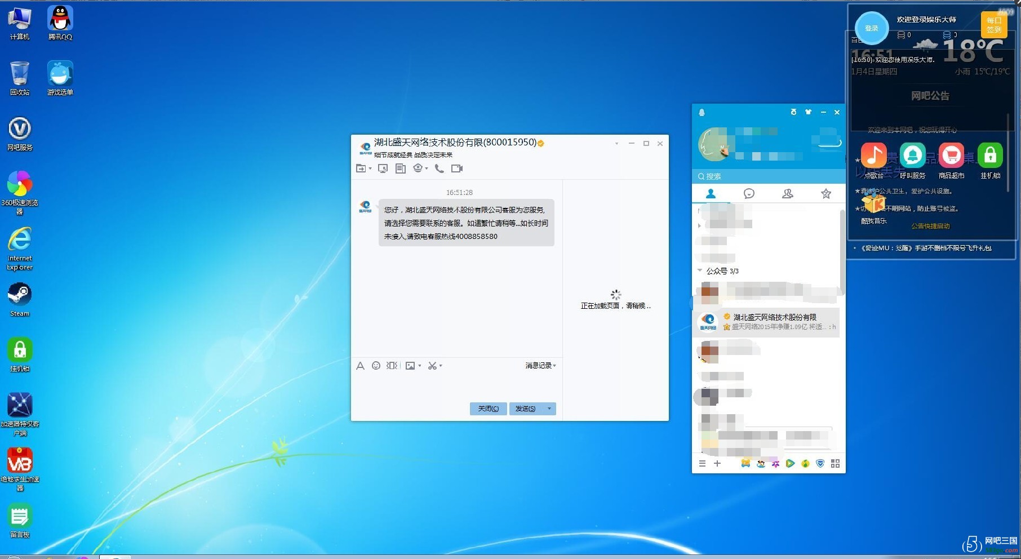The height and width of the screenshot is (559, 1021).
Task: Open the 消息记录 message history dropdown
Action: [x=540, y=366]
